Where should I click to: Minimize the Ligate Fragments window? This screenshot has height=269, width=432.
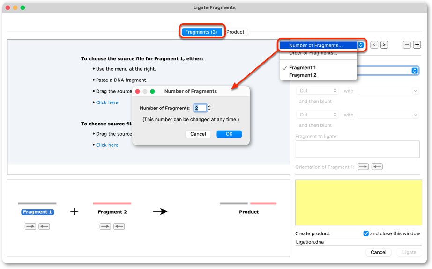click(x=15, y=7)
